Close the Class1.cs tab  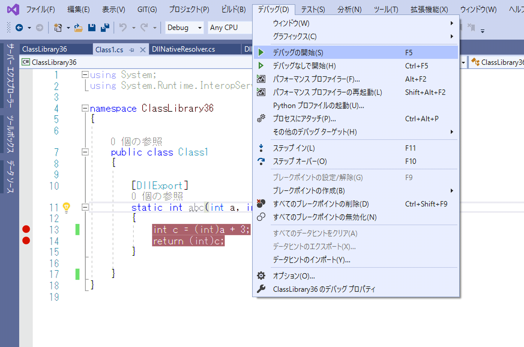coord(143,50)
